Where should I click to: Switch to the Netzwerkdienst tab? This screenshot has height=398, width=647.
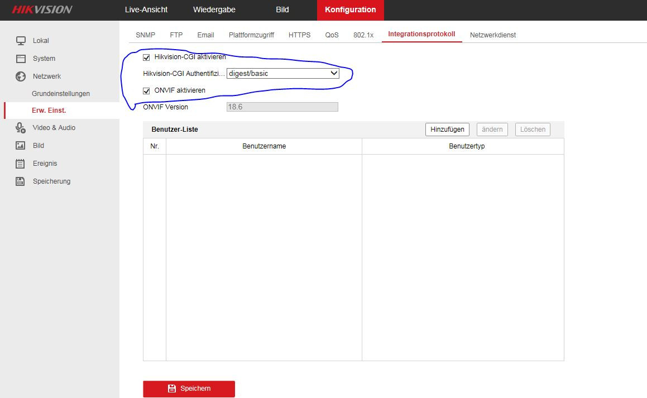click(x=492, y=35)
